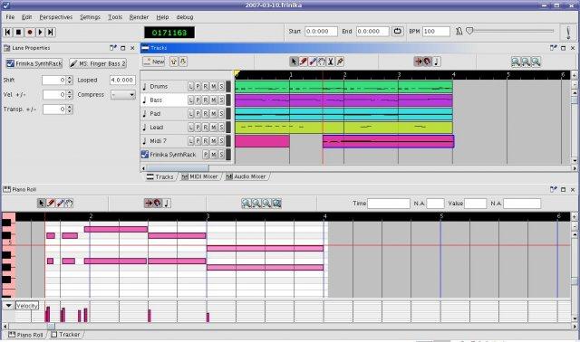
Task: Open MS: Finger Bass 2 instrument button
Action: pyautogui.click(x=98, y=63)
